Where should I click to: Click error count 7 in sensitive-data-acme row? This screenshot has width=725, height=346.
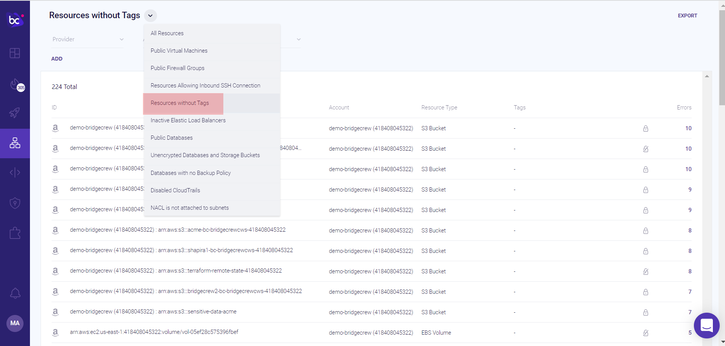(x=690, y=312)
